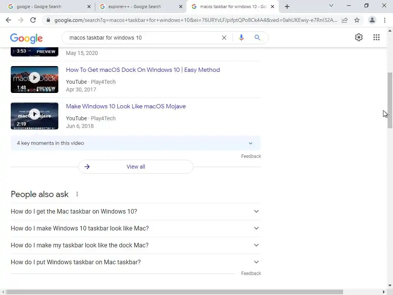The width and height of the screenshot is (393, 295).
Task: Click the horizontal scrollbar right arrow
Action: tap(384, 292)
